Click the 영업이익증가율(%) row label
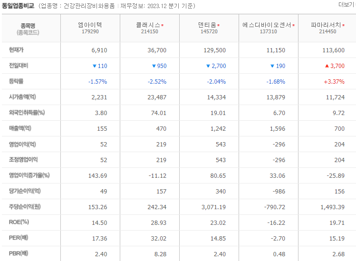This screenshot has width=356, height=261. point(29,175)
